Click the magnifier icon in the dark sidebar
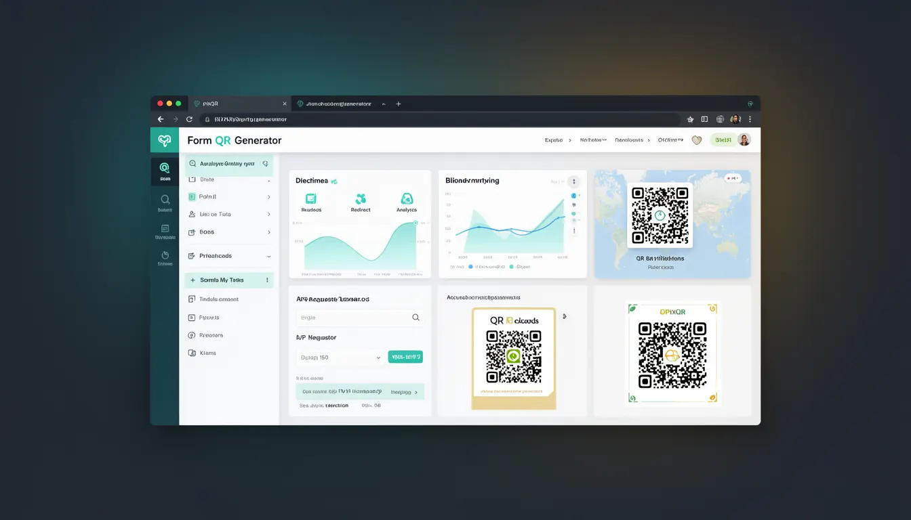The image size is (911, 520). [x=165, y=200]
